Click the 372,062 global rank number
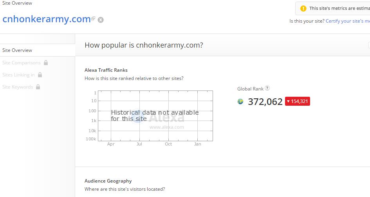 click(265, 102)
